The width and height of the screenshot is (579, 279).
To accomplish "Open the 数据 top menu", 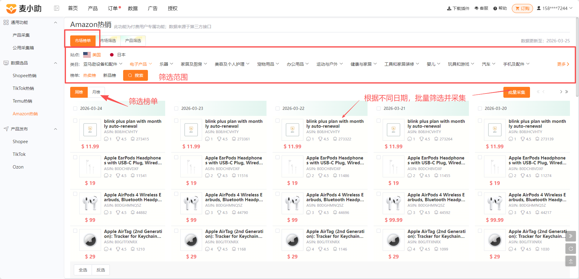I will (x=133, y=8).
